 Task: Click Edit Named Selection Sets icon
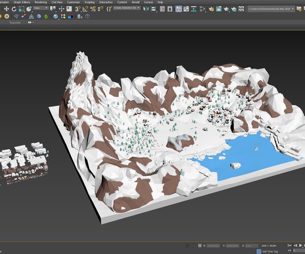point(109,9)
